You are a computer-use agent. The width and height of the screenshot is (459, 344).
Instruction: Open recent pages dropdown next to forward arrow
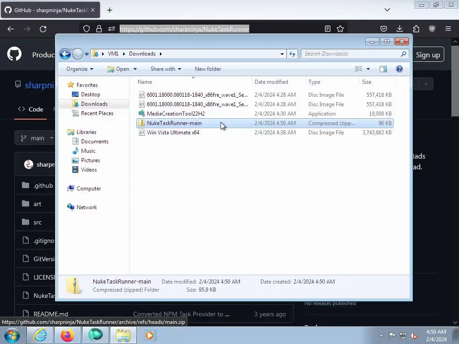point(87,54)
